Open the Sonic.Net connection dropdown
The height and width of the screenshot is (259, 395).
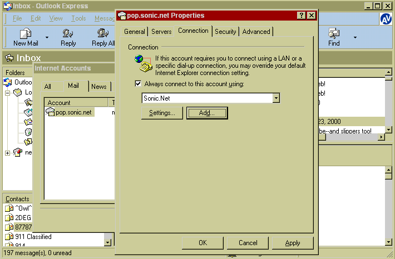[x=276, y=98]
